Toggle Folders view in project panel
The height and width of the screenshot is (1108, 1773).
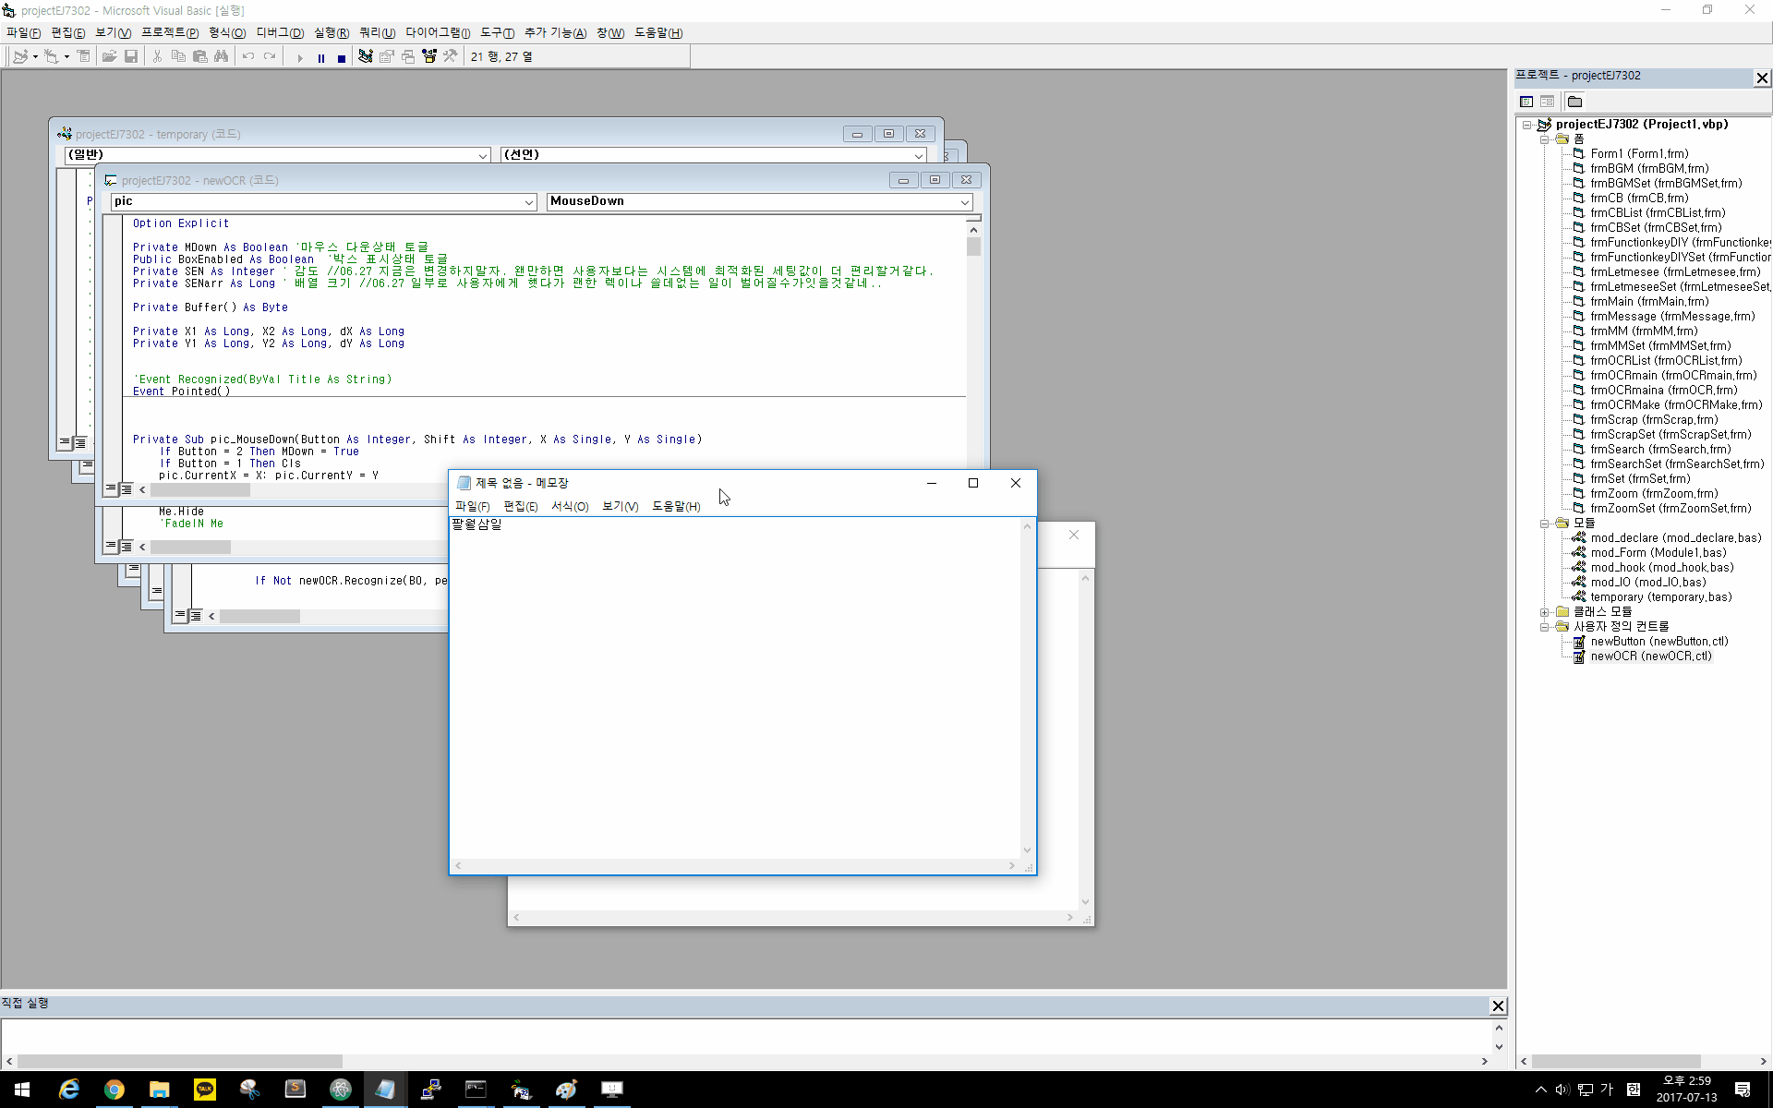tap(1574, 102)
